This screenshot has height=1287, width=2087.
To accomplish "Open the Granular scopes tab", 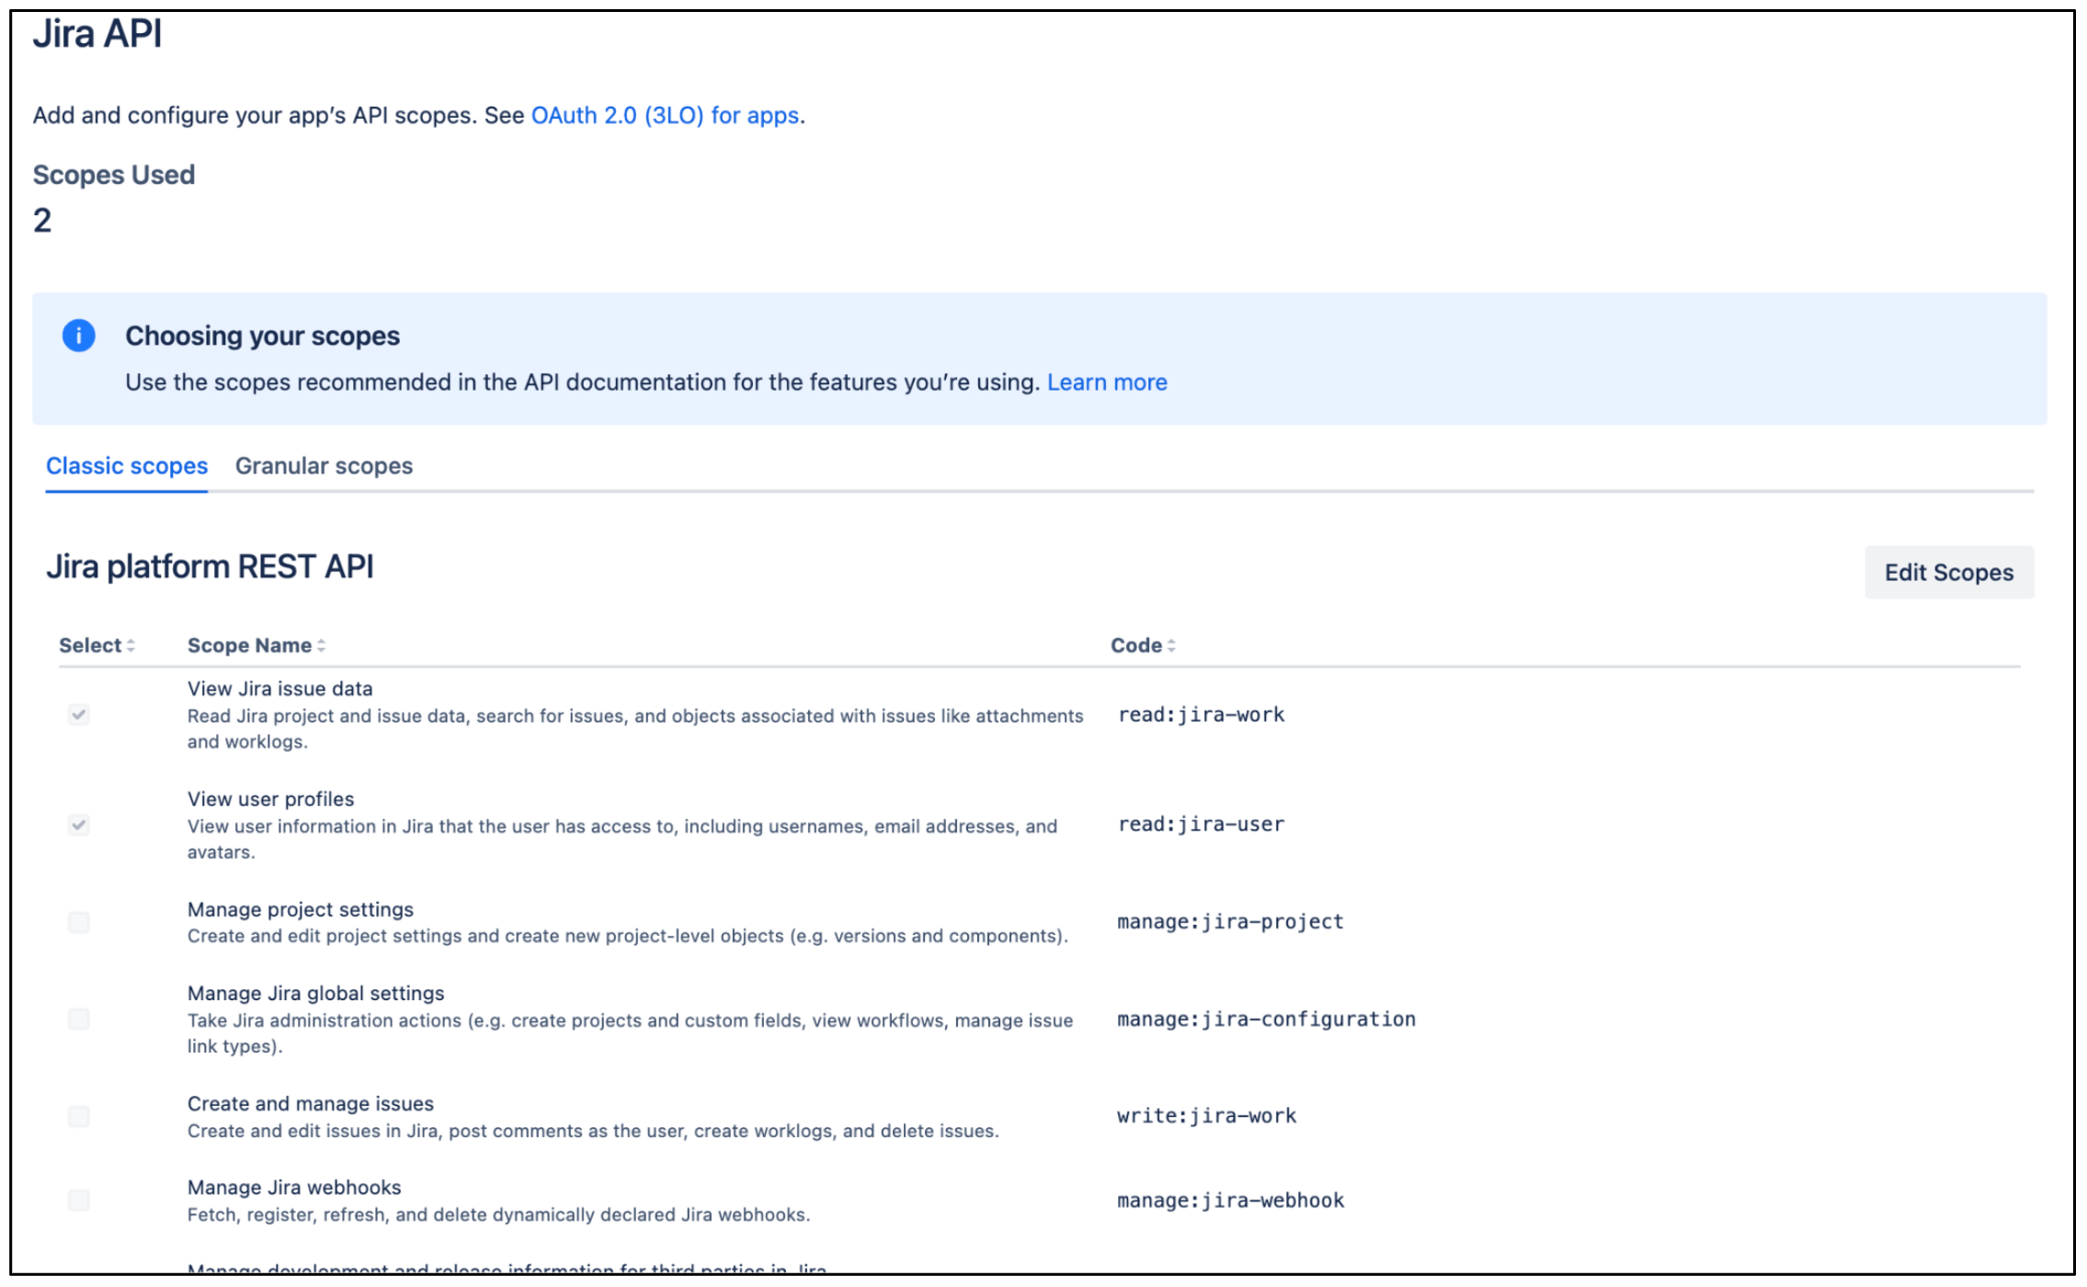I will click(x=324, y=466).
